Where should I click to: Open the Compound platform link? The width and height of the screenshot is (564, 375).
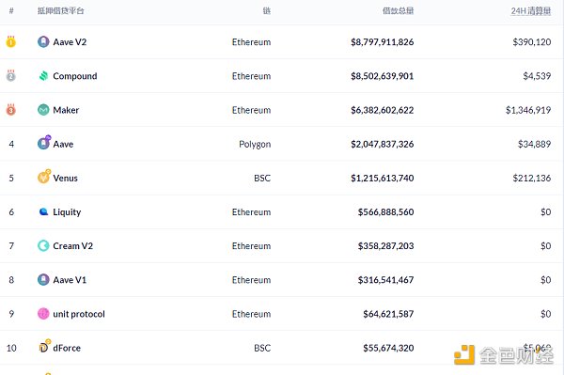tap(75, 76)
